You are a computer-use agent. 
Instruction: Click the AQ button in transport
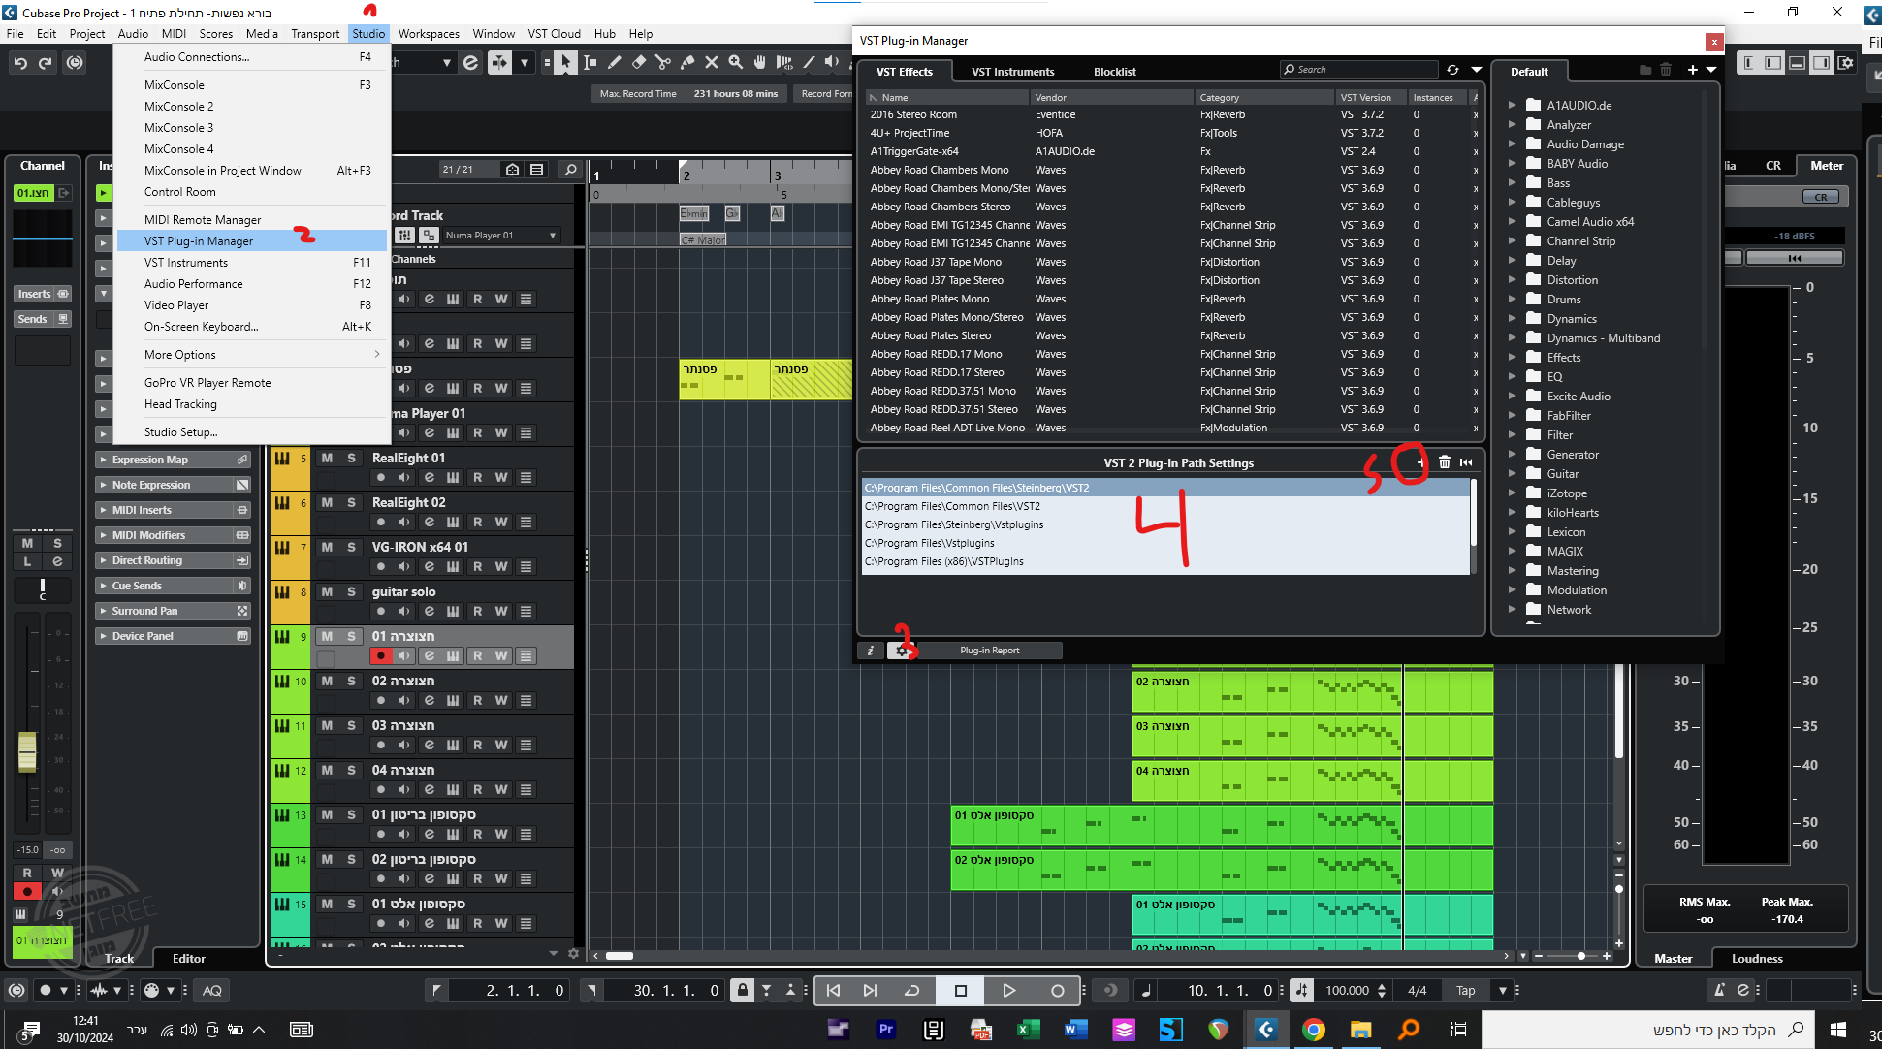(x=212, y=990)
